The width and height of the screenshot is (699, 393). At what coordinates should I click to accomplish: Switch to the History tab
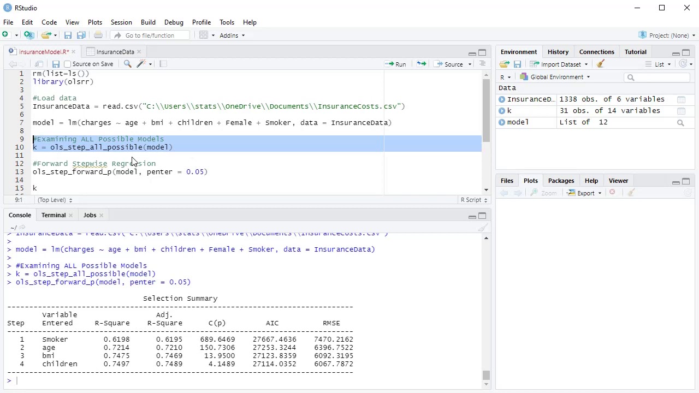coord(558,52)
